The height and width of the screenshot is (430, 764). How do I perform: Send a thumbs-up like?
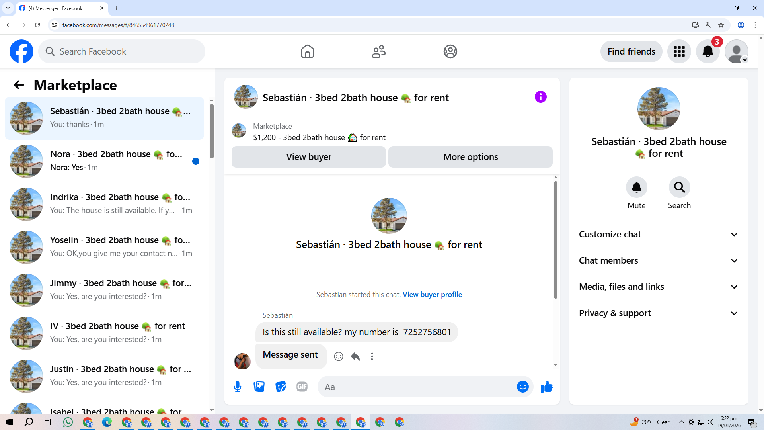tap(546, 387)
